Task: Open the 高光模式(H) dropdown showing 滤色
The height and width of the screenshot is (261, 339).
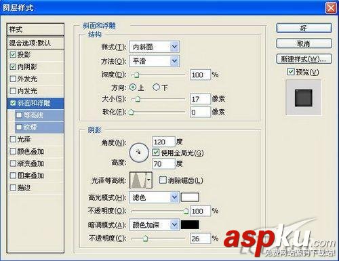Action: [154, 197]
